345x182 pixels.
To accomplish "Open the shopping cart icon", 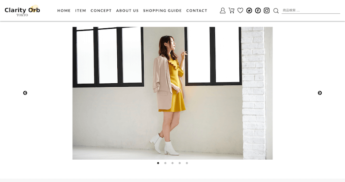I will pyautogui.click(x=232, y=10).
